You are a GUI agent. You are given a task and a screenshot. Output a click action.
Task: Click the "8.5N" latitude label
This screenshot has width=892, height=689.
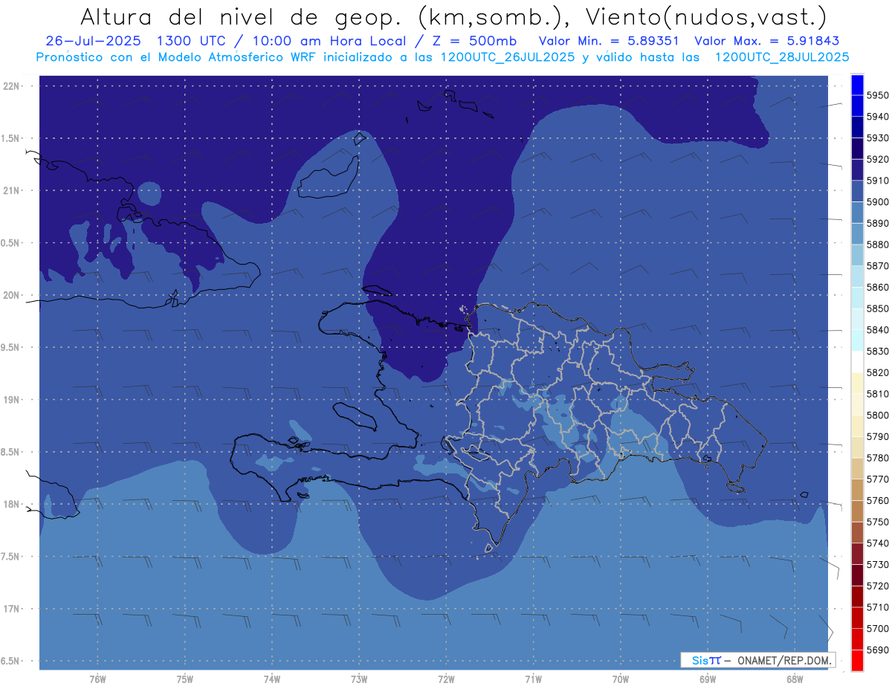click(10, 452)
